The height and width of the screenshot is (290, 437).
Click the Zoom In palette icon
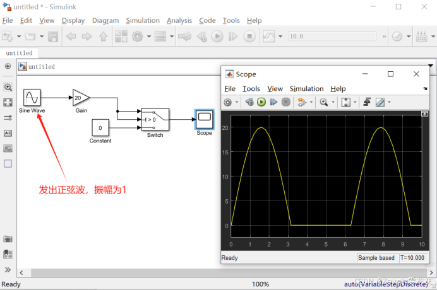point(8,87)
